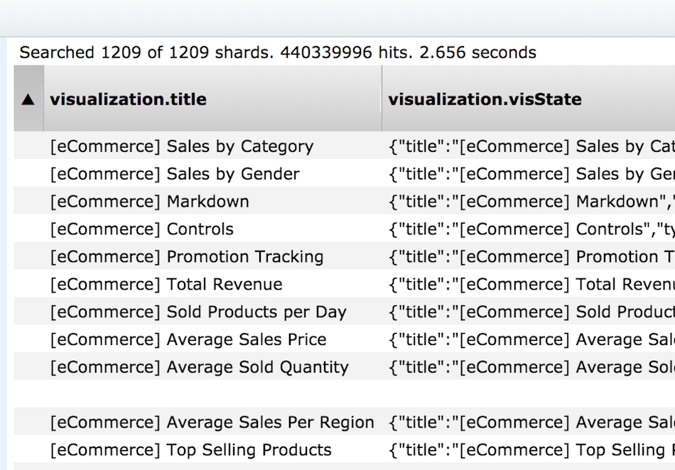Screen dimensions: 675x470
Task: Click the search status hits summary text
Action: tap(278, 53)
